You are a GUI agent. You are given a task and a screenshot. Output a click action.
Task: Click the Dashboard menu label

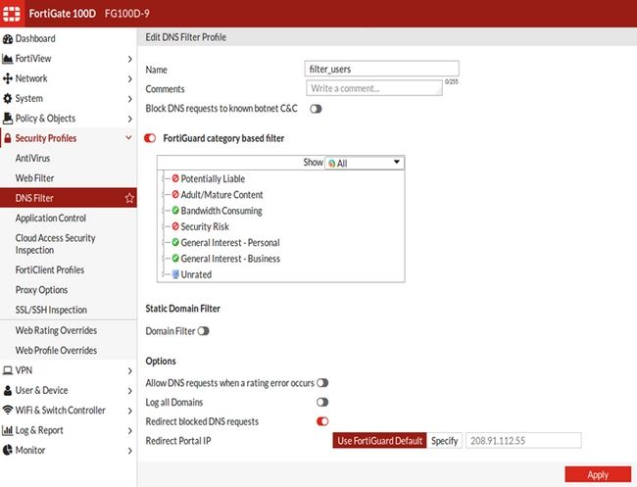[35, 39]
